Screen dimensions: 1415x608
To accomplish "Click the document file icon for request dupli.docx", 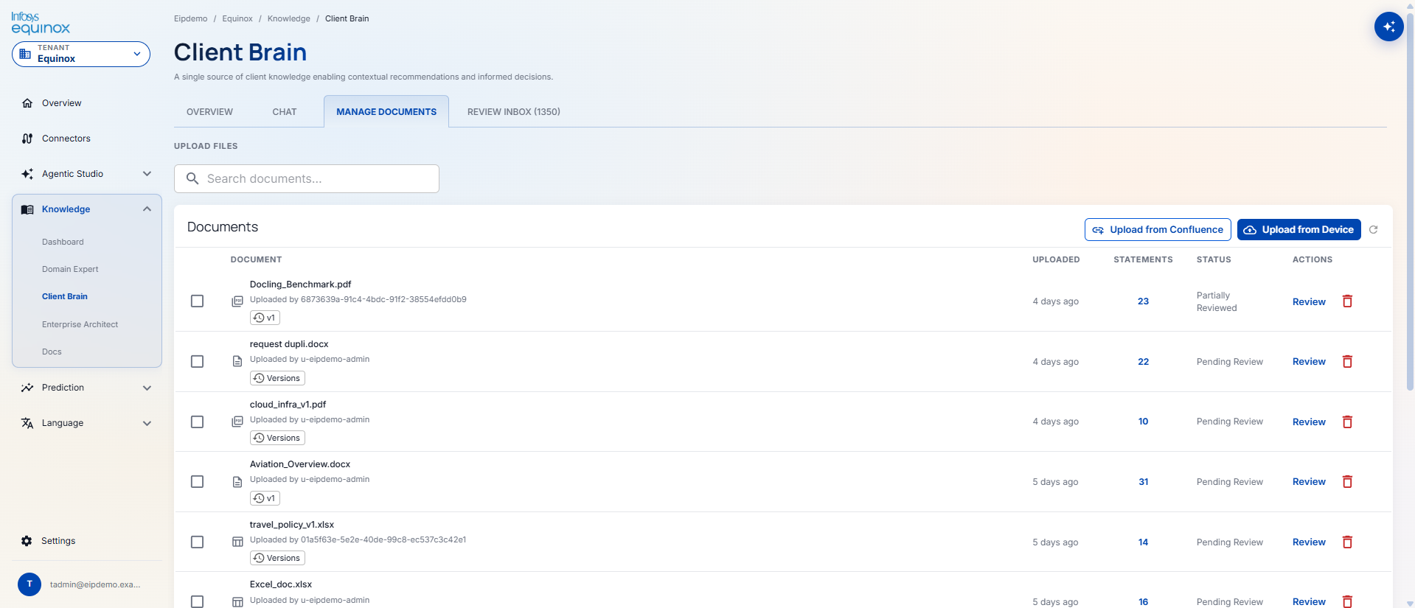I will (x=237, y=362).
